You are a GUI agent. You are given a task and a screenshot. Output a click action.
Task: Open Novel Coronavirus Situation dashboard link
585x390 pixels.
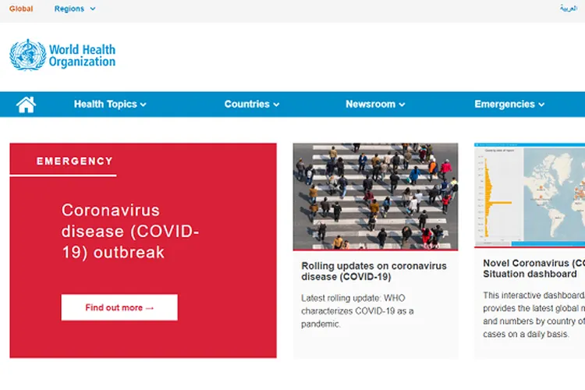534,268
